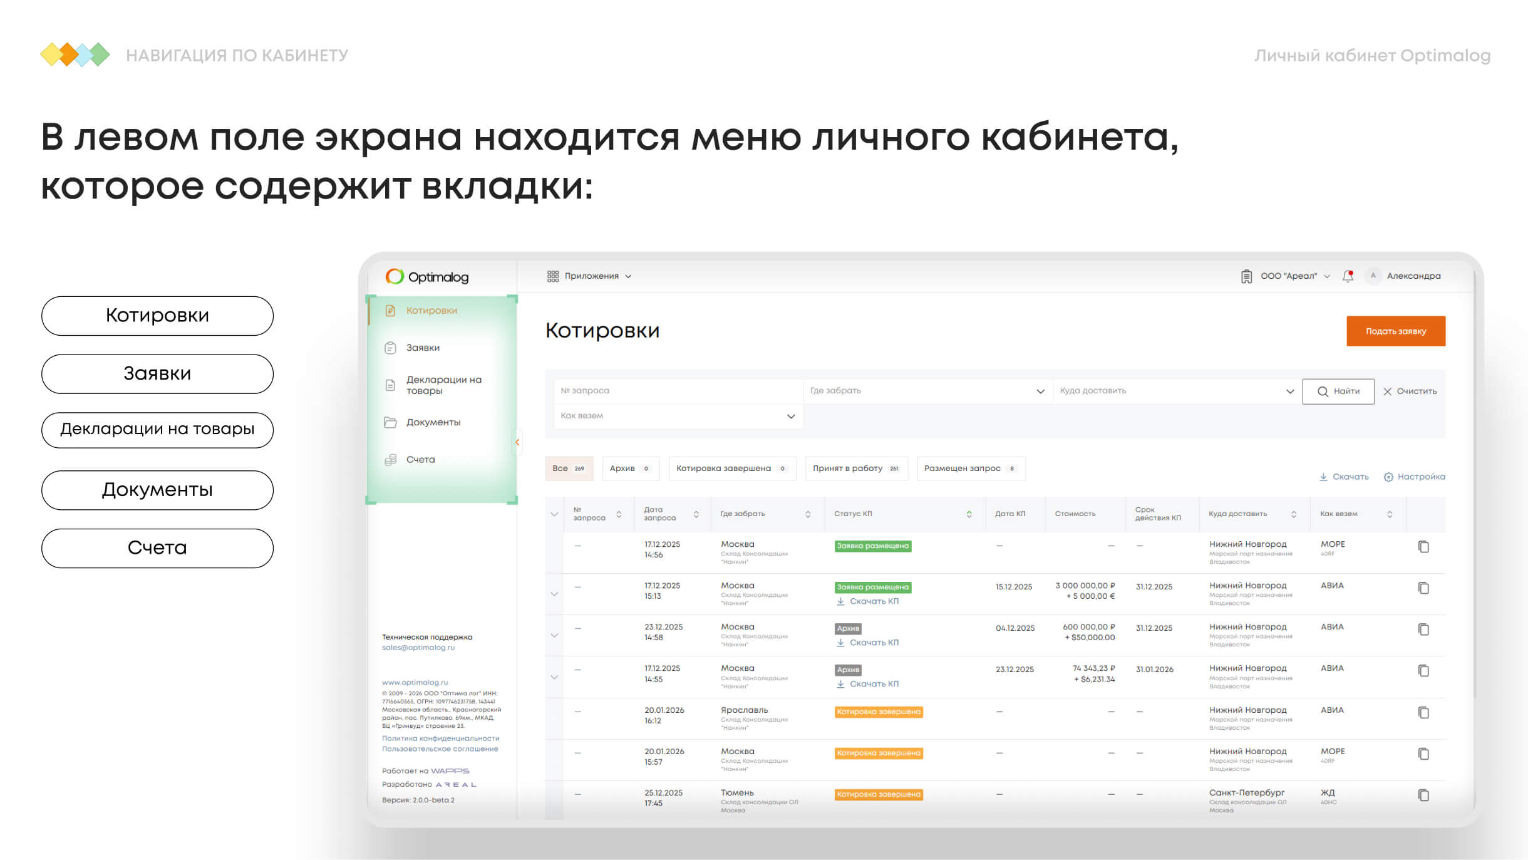Click copy icon in first table row
The height and width of the screenshot is (860, 1528).
coord(1423,547)
